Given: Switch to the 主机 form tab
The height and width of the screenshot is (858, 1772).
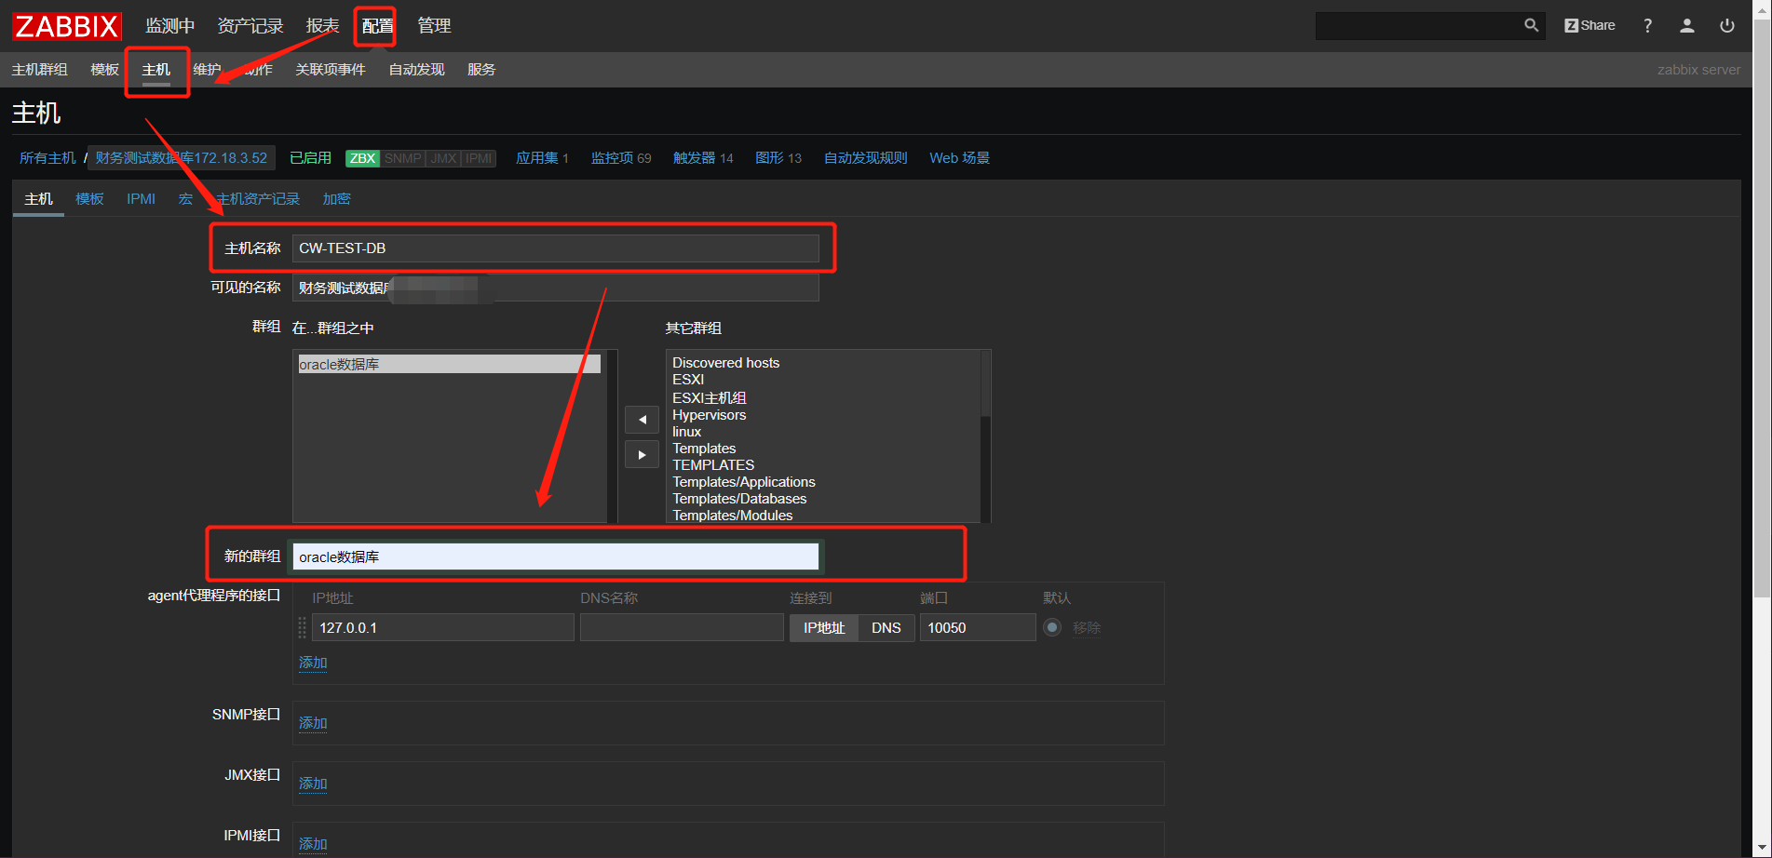Looking at the screenshot, I should (x=38, y=199).
